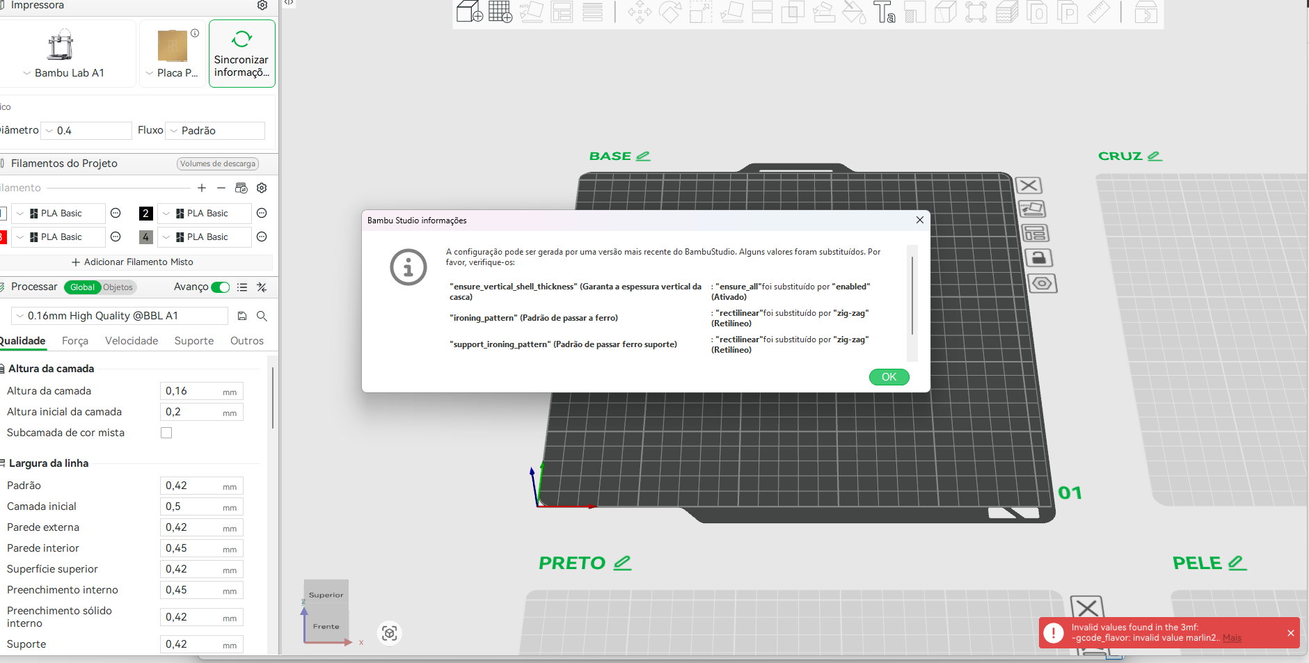Open the Fluxo Padrão dropdown
Screen dimensions: 1309x663
coord(215,131)
